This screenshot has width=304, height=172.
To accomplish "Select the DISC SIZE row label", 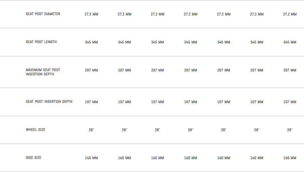I will [x=33, y=158].
